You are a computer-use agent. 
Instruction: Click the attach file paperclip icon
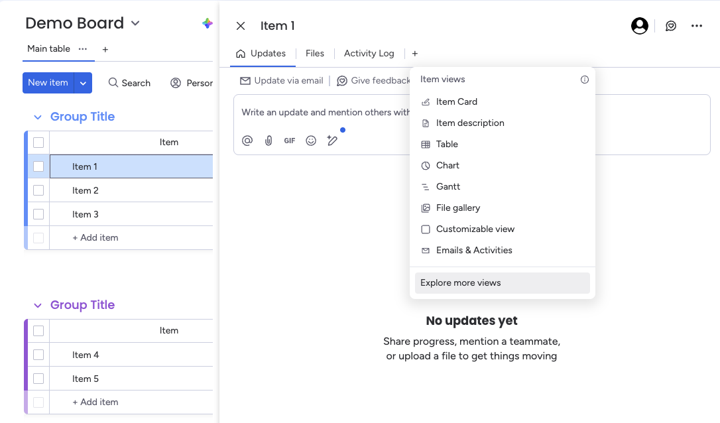coord(269,141)
